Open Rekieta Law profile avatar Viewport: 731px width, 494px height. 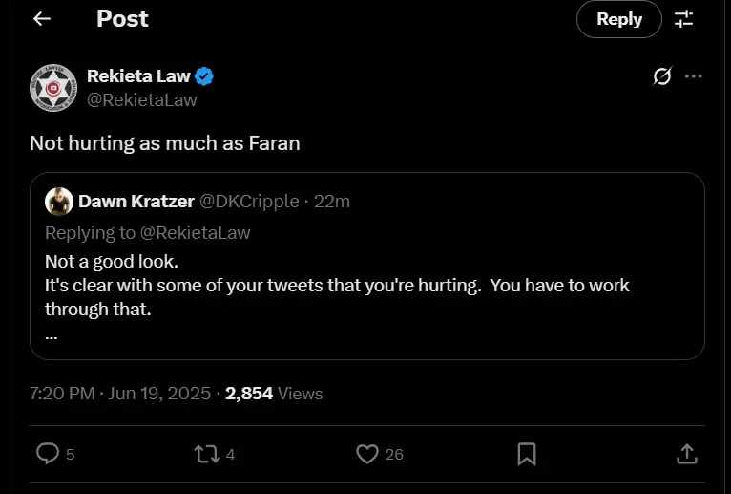point(53,88)
